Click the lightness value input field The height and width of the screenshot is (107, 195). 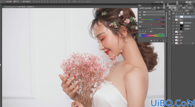point(163,26)
